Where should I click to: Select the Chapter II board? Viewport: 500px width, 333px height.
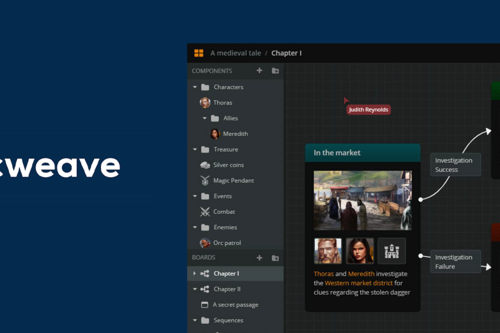tap(227, 289)
